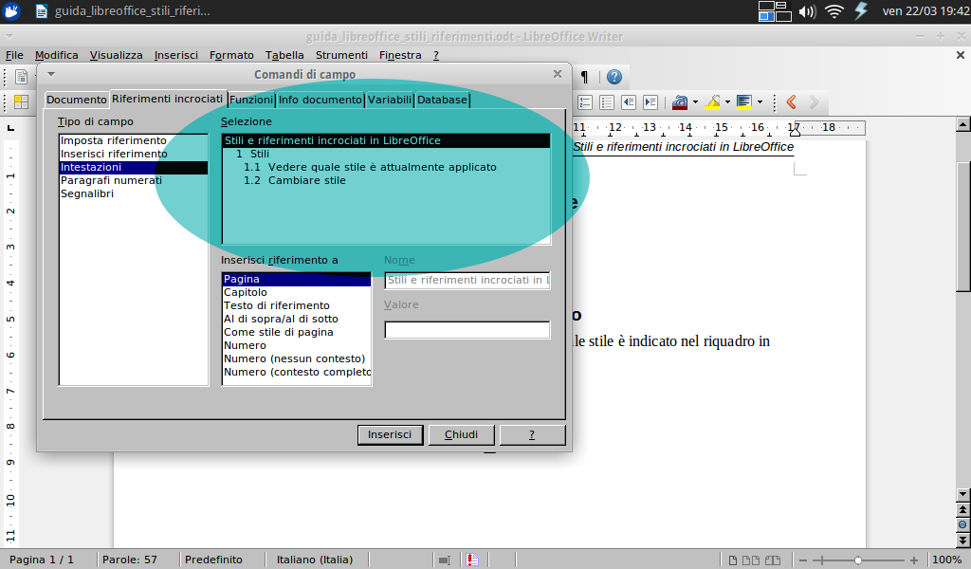Click the workspace switcher in panel

775,11
